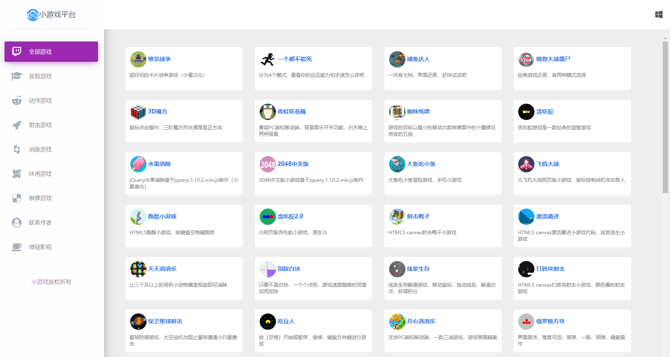Open the 飞机大战 airplane icon

(526, 164)
